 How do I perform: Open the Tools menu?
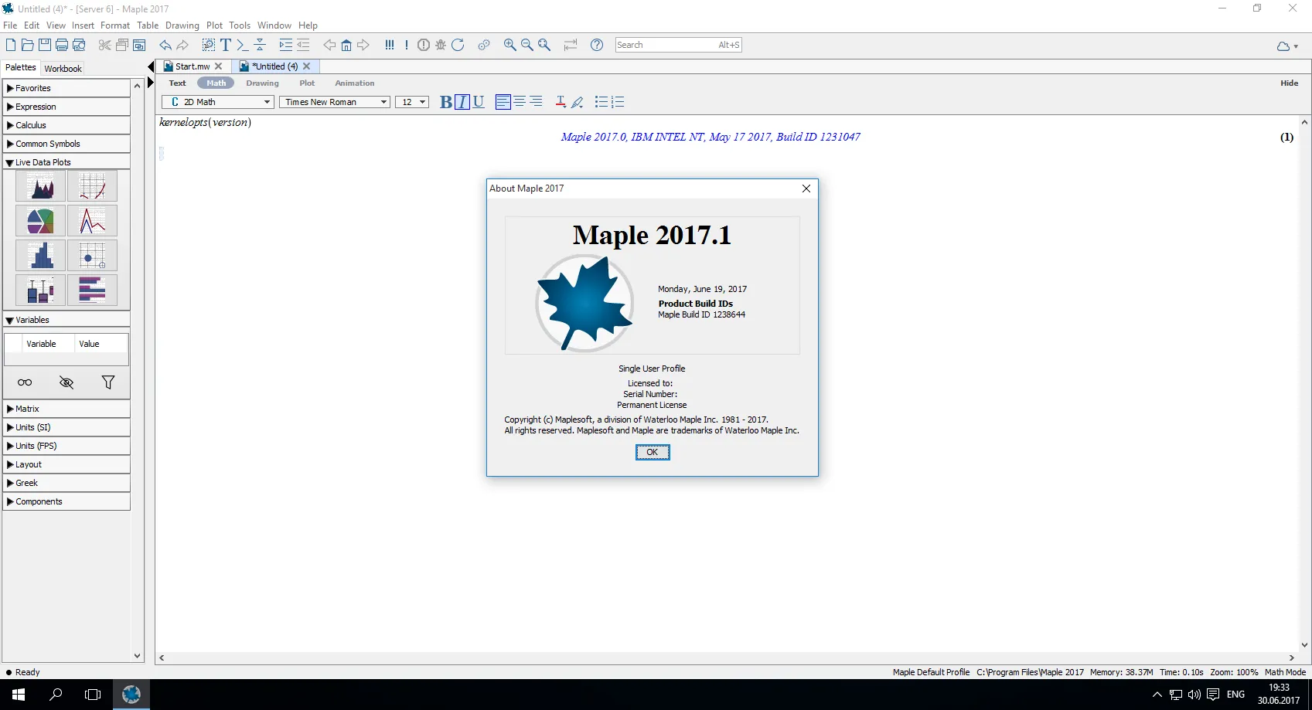[240, 25]
